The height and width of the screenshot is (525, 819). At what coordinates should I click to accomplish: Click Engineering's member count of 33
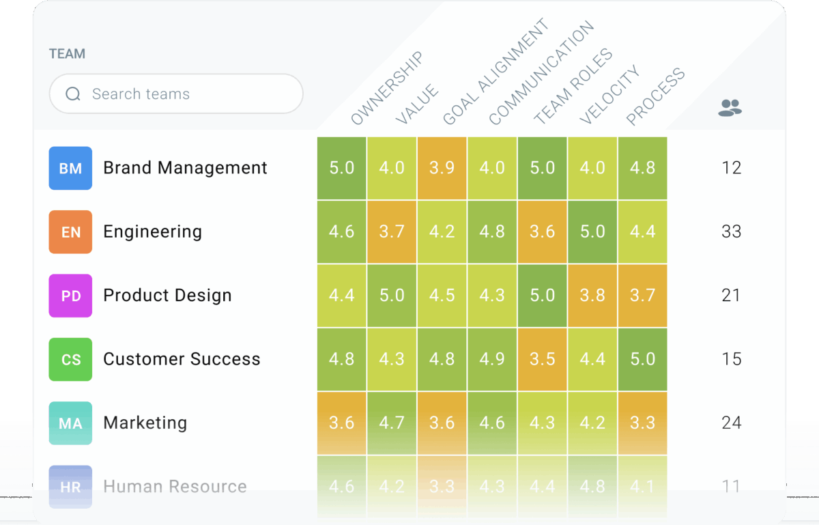[731, 232]
